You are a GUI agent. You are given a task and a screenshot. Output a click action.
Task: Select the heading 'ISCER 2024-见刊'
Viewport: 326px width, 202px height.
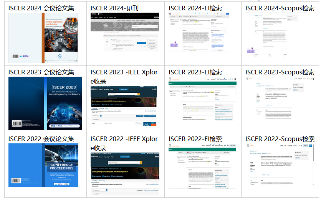[x=114, y=8]
